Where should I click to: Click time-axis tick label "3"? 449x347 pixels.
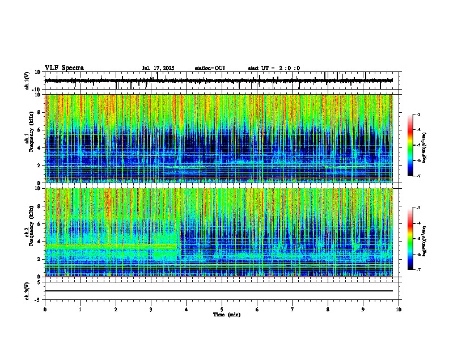coord(151,310)
